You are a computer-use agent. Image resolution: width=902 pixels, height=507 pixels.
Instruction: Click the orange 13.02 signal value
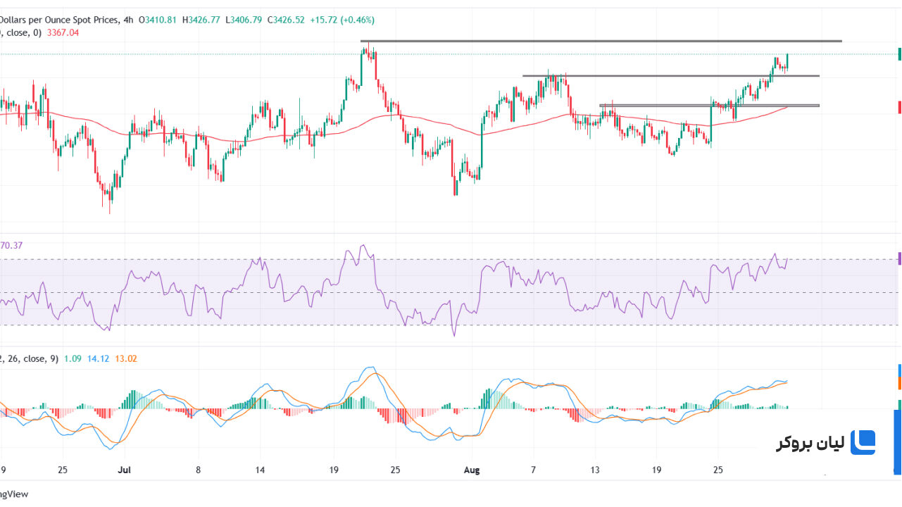pos(126,358)
